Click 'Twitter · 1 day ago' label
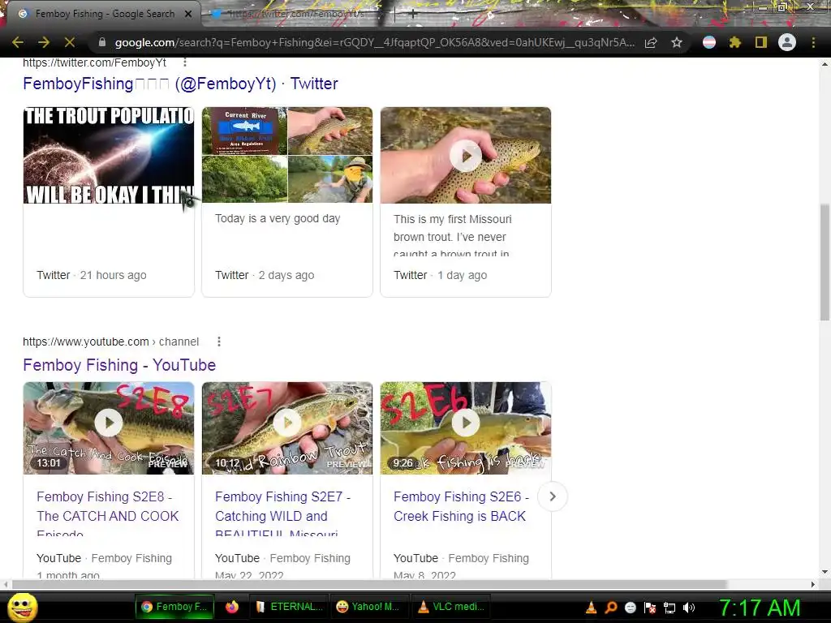The image size is (831, 623). point(440,275)
